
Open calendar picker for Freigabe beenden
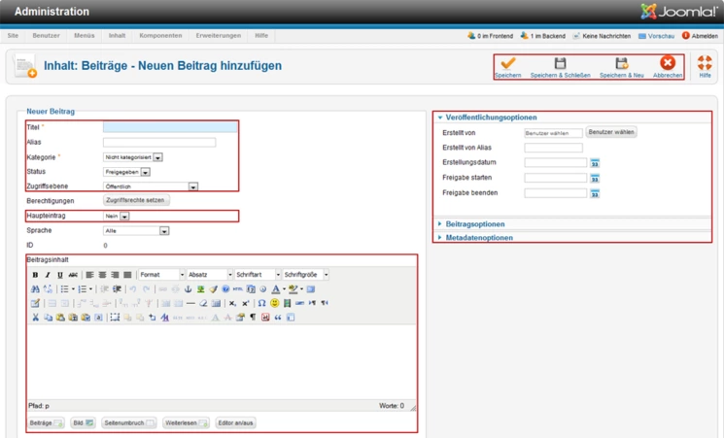[x=595, y=193]
